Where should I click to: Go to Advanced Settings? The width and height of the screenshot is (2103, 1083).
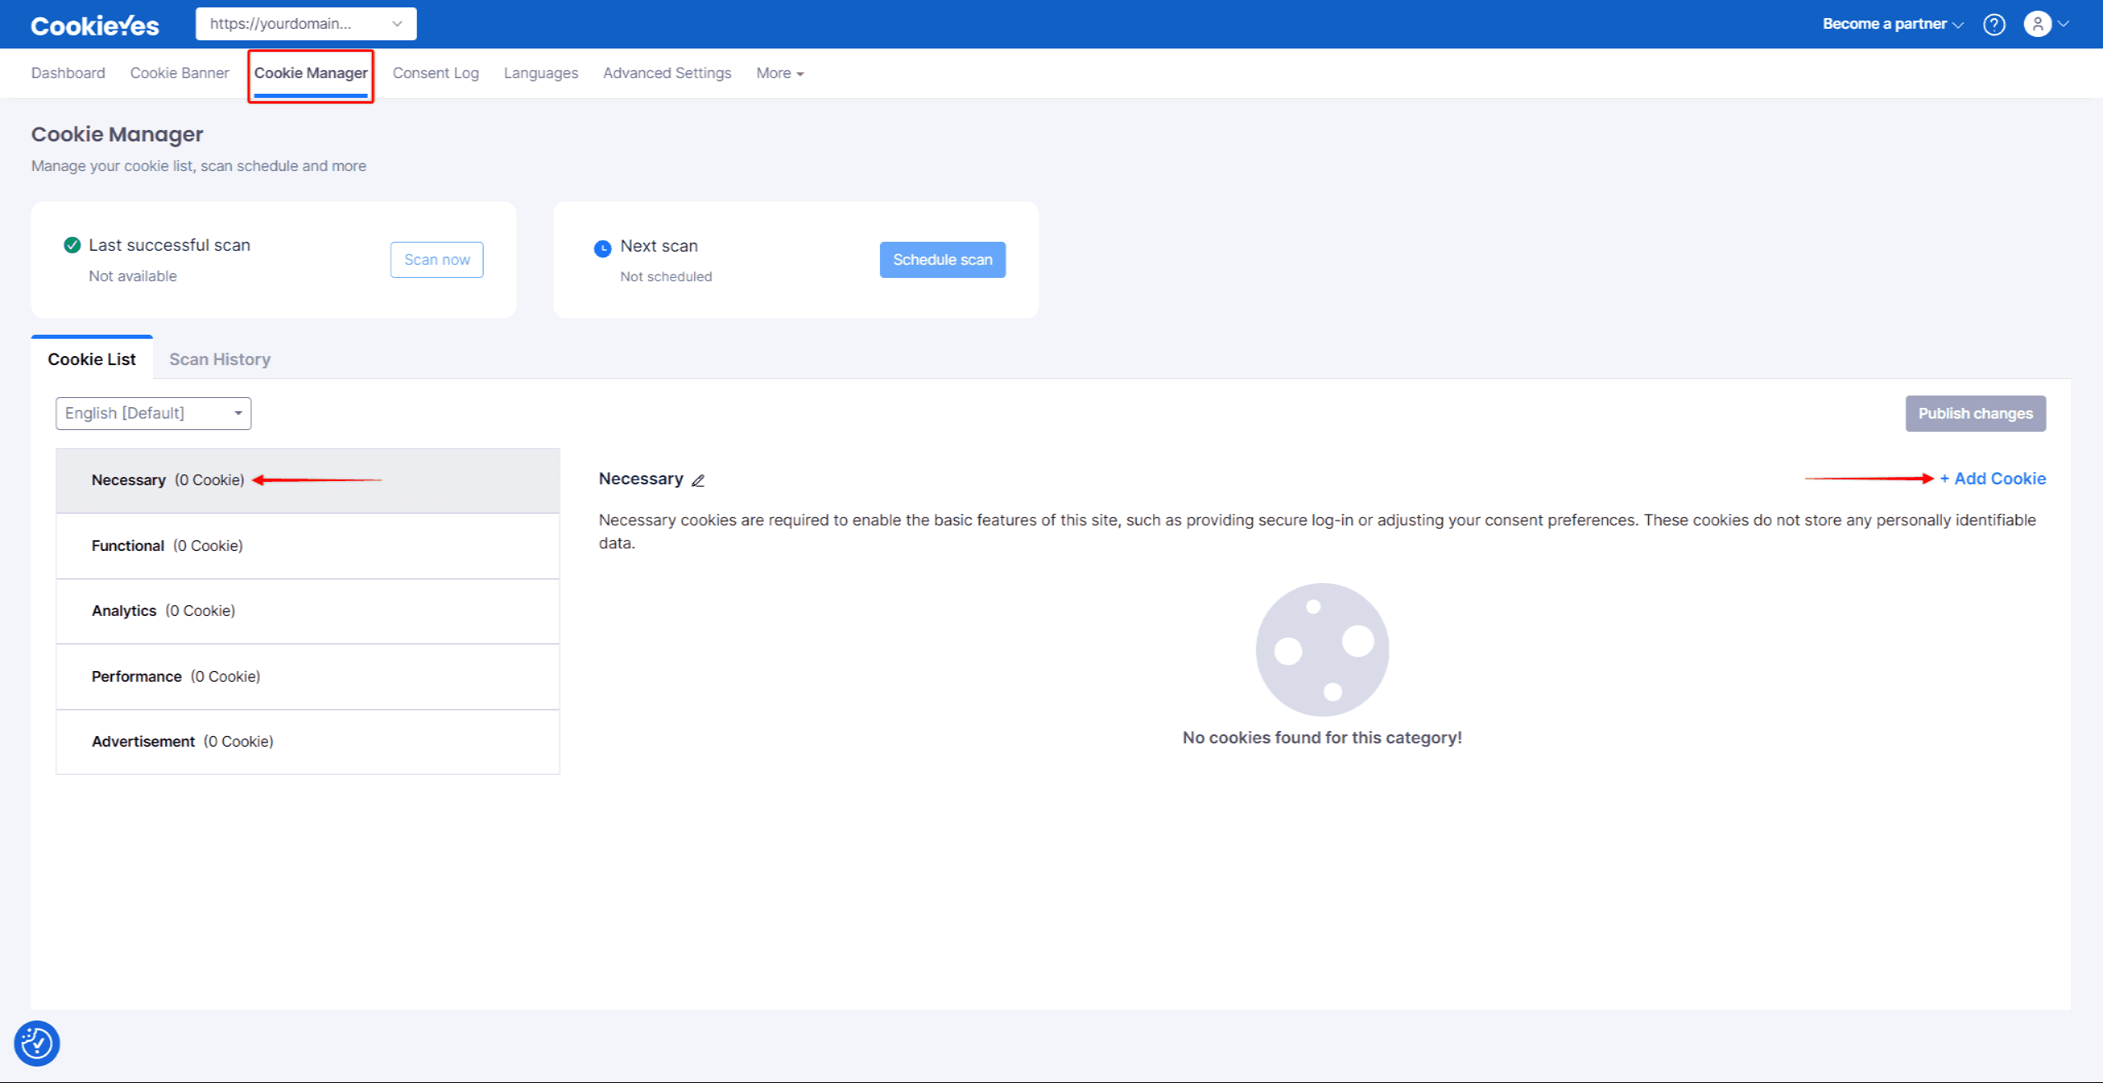(x=666, y=73)
